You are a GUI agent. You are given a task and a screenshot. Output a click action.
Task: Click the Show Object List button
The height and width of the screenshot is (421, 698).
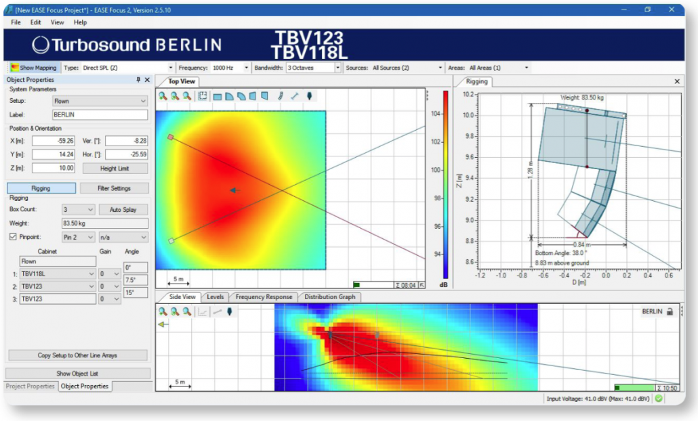pos(77,374)
